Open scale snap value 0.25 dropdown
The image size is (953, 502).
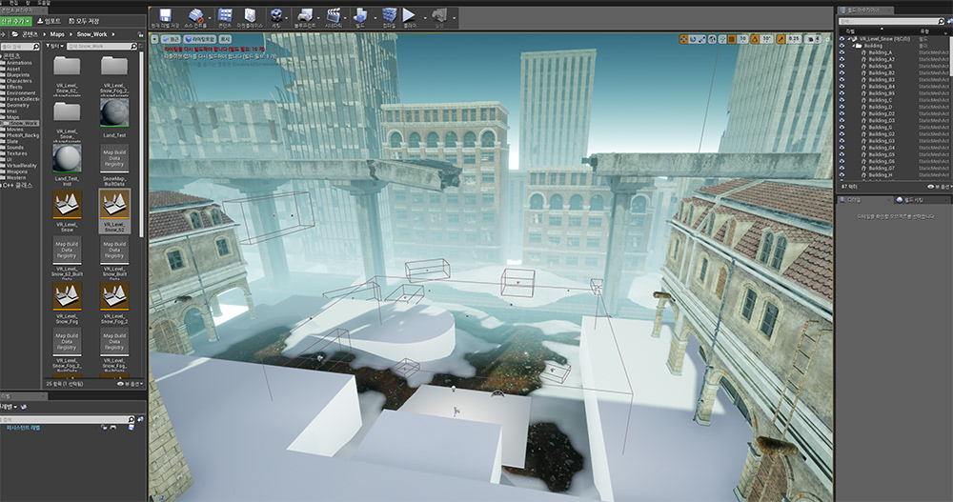[x=794, y=39]
